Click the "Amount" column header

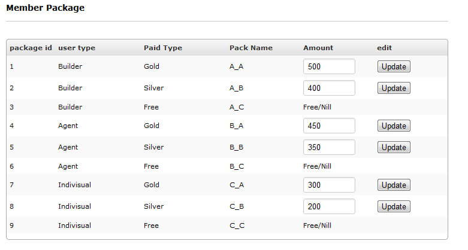click(318, 48)
